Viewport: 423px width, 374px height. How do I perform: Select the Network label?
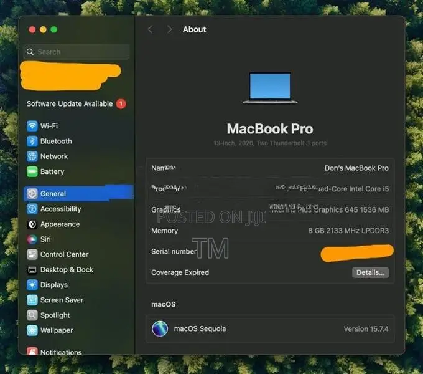click(x=54, y=156)
